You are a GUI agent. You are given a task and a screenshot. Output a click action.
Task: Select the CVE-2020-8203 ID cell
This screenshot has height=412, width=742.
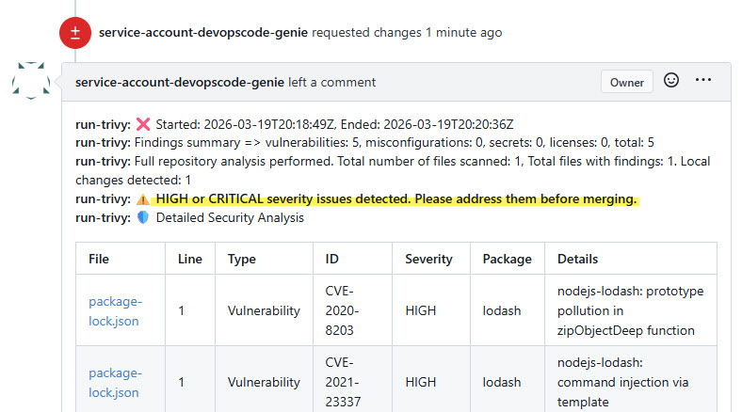[342, 310]
